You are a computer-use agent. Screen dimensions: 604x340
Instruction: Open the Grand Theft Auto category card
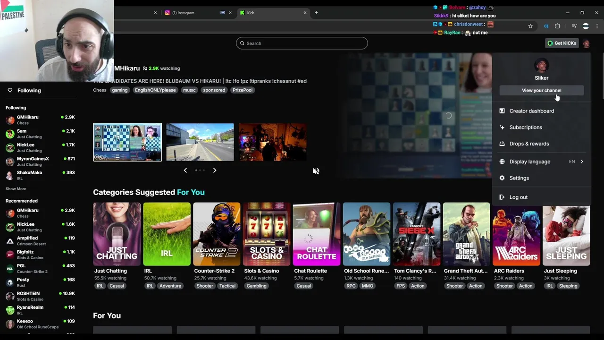pos(467,234)
